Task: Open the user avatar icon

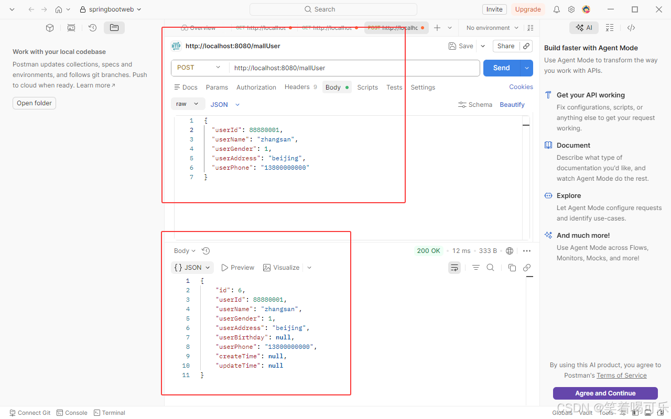Action: click(x=586, y=9)
